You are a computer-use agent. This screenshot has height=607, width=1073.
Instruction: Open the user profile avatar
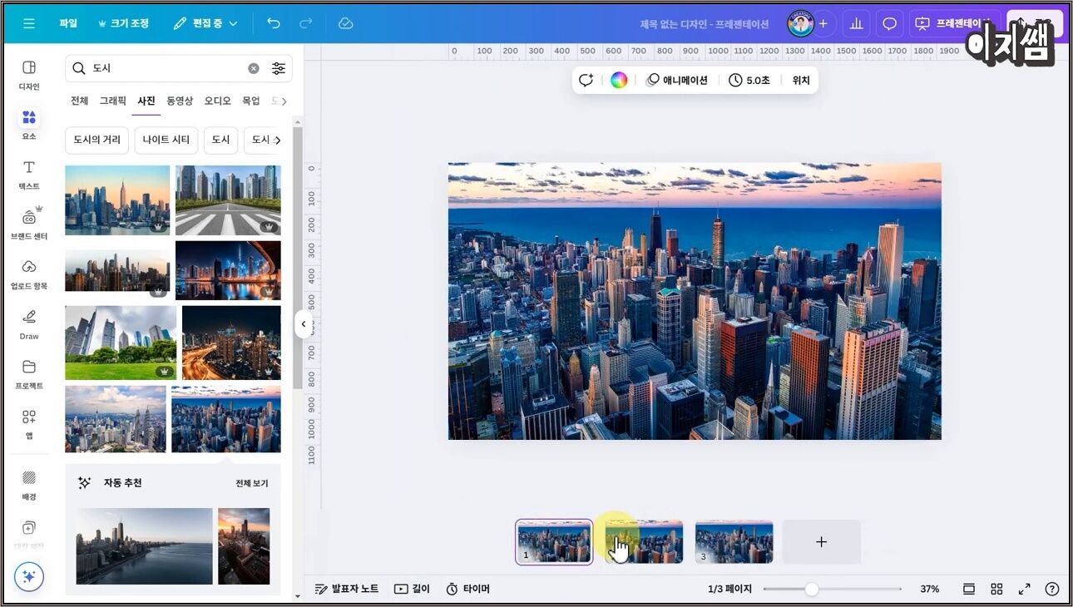pyautogui.click(x=800, y=23)
